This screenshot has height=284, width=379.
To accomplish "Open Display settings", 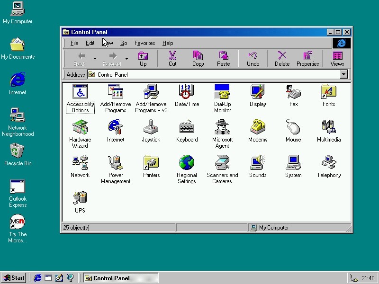I will click(x=257, y=91).
